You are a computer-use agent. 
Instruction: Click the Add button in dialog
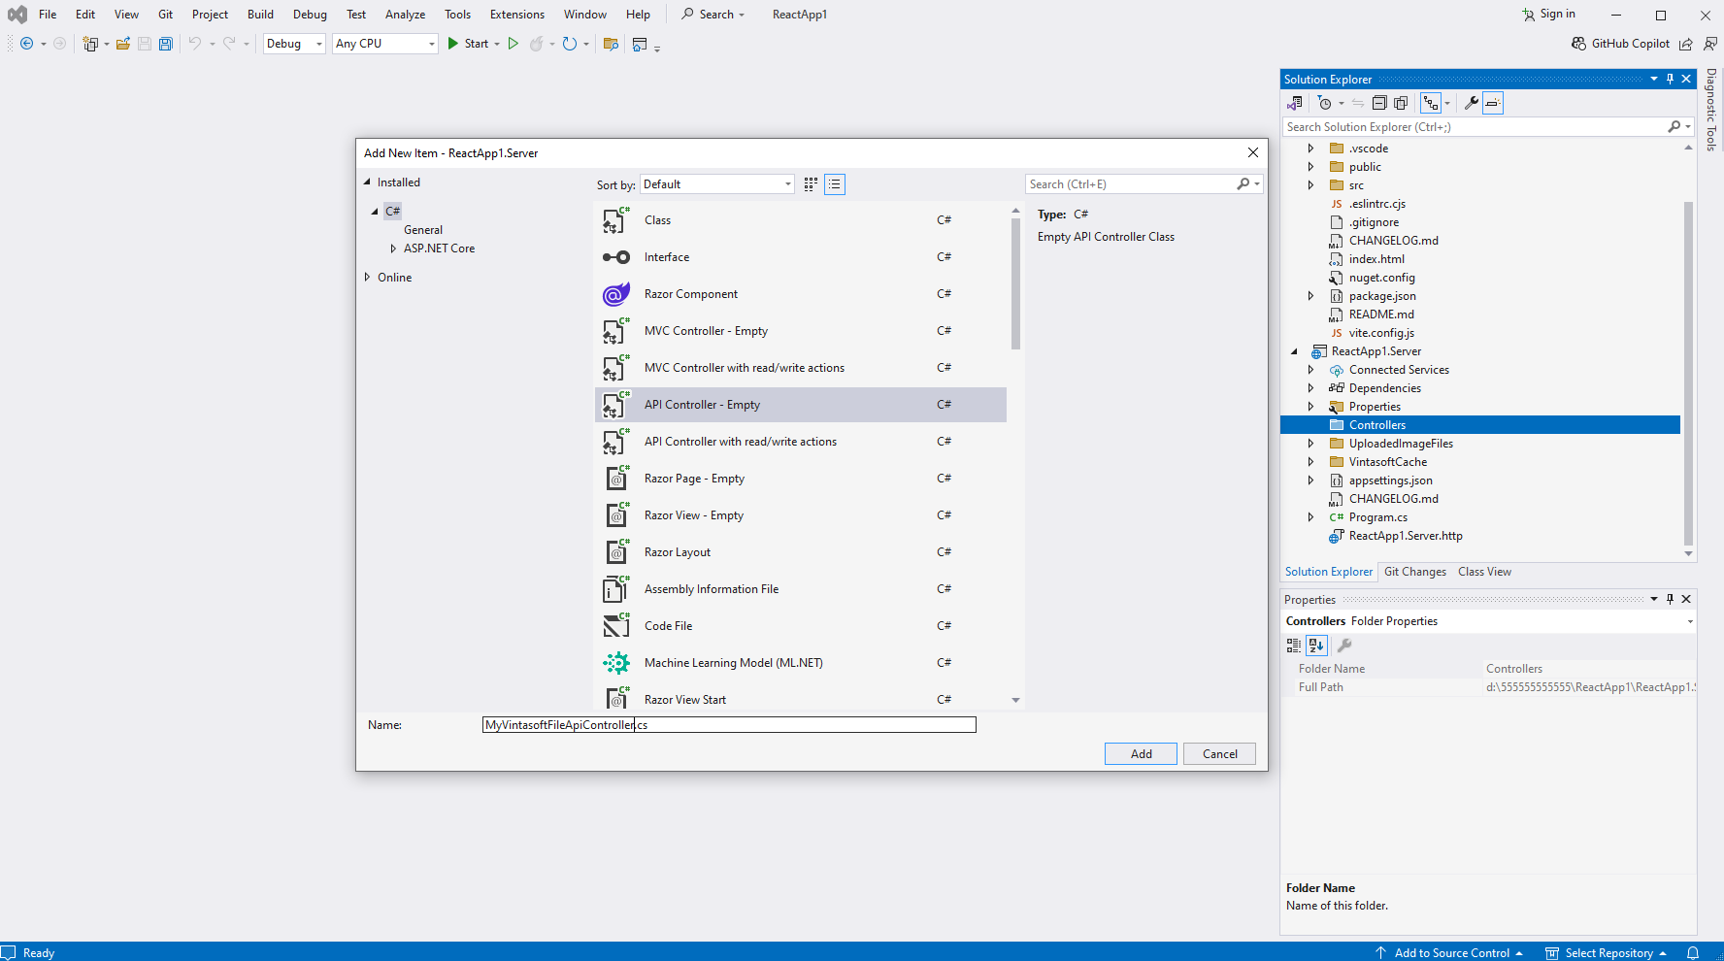[1141, 754]
